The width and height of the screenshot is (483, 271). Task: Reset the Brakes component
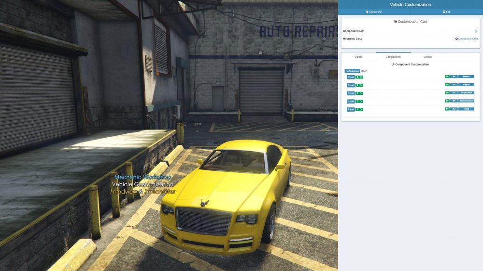tap(351, 77)
